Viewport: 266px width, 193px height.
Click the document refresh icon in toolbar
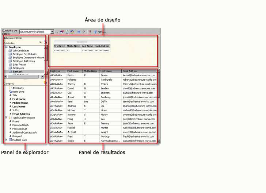click(67, 32)
